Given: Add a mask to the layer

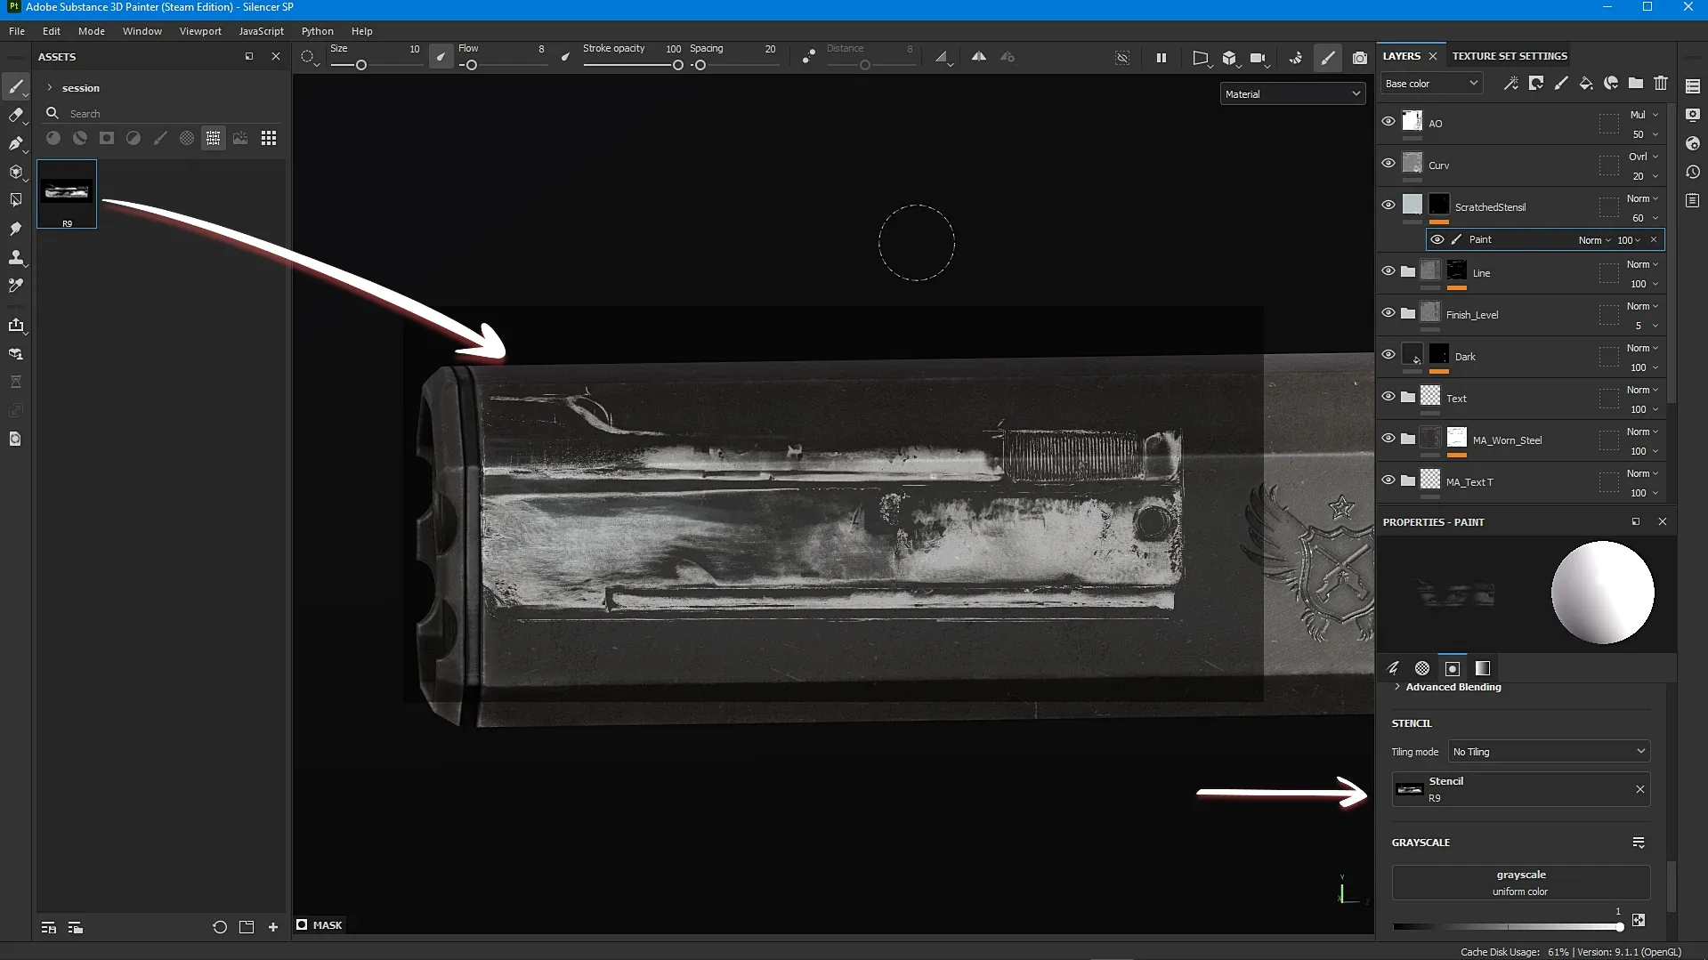Looking at the screenshot, I should (x=1536, y=84).
